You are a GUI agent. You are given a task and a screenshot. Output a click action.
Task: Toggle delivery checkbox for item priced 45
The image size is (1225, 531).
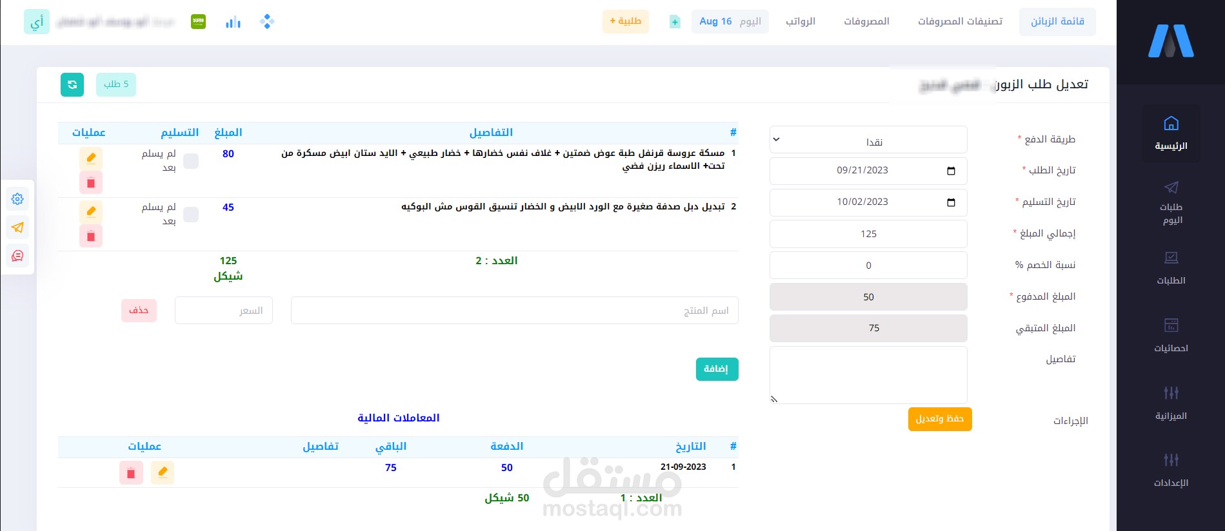point(191,215)
